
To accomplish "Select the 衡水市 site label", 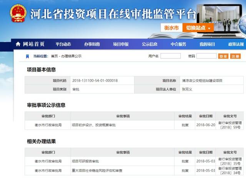I will [171, 28].
